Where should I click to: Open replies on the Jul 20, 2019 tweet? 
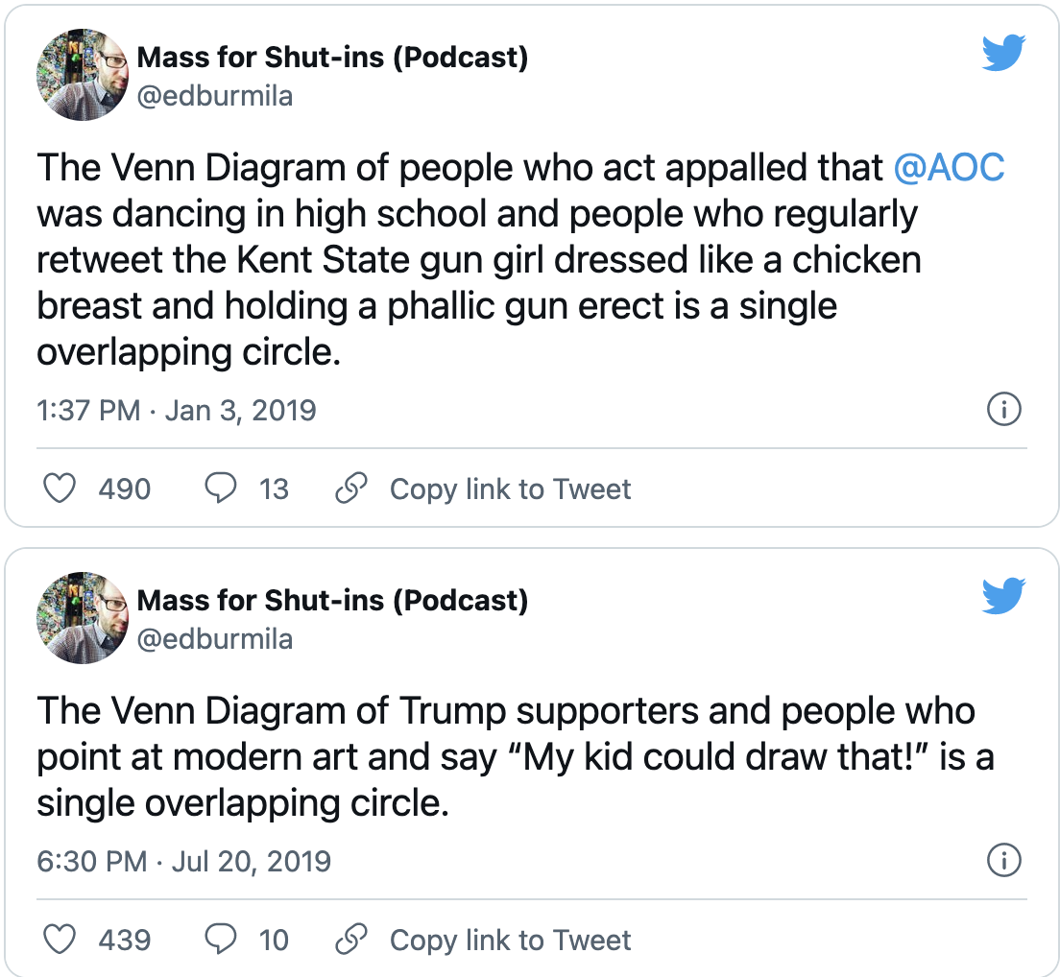pos(221,940)
